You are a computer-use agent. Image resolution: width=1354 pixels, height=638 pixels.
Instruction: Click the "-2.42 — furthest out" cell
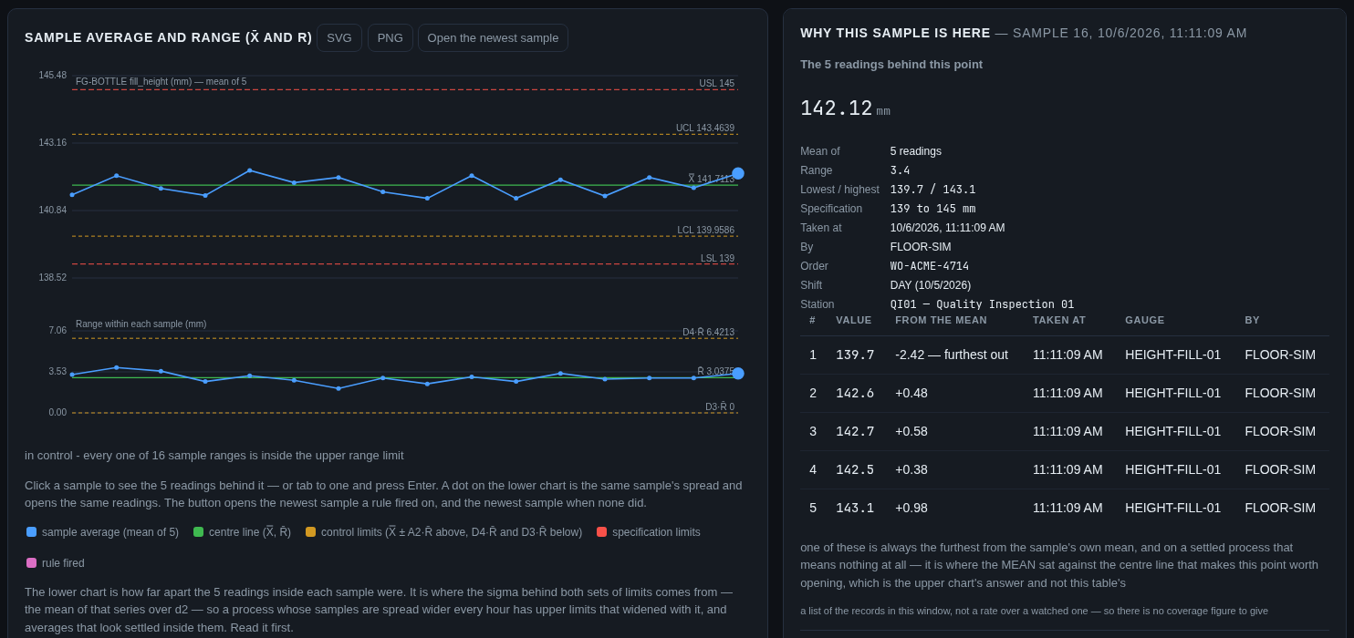(x=952, y=355)
